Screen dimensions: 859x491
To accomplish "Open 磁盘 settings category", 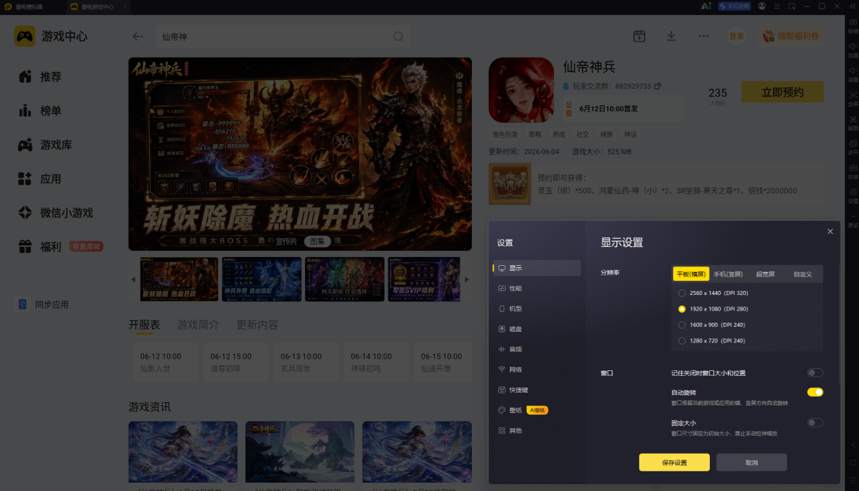I will coord(537,329).
